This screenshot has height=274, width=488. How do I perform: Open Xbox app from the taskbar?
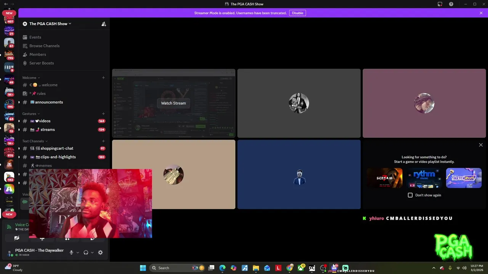click(301, 268)
